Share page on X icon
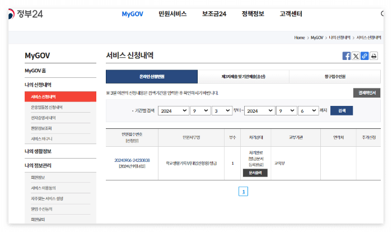This screenshot has height=232, width=392. [356, 56]
